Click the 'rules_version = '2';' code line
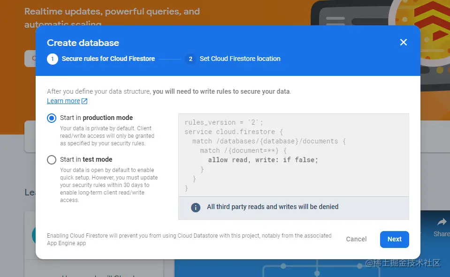 pos(224,122)
